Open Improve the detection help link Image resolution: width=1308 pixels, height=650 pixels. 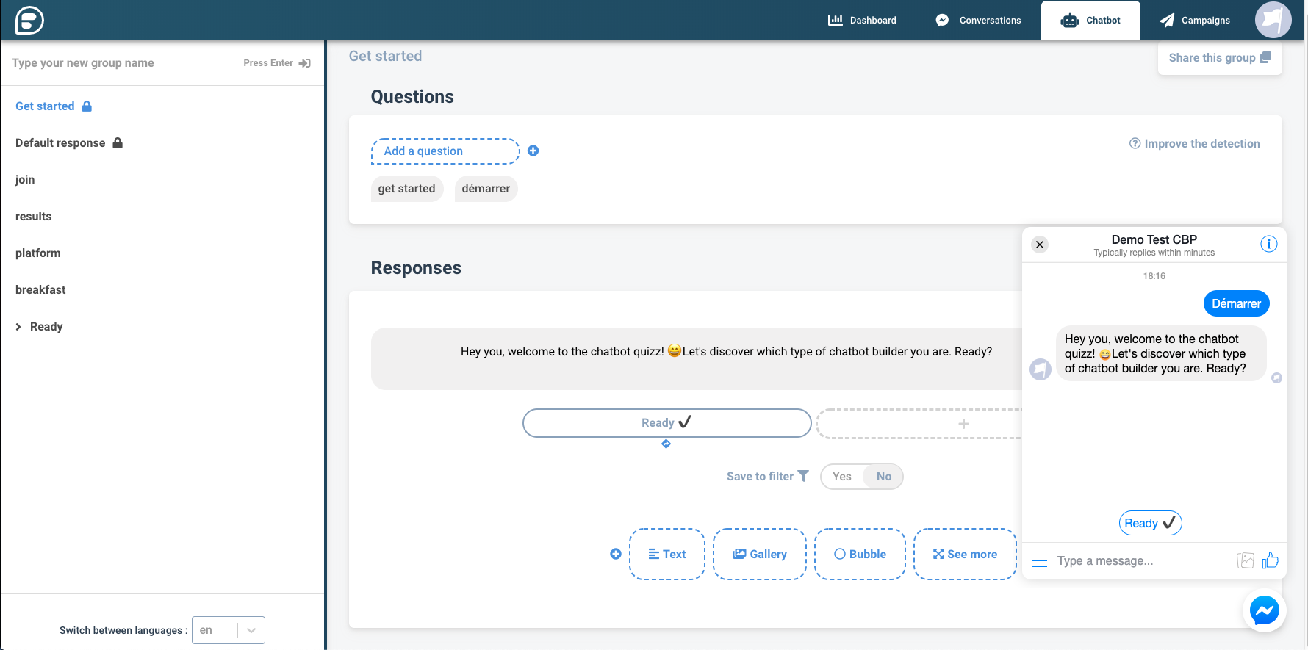click(x=1195, y=143)
